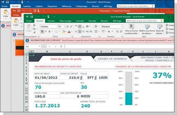
Task: Select row 5 header
Action: [x=26, y=67]
